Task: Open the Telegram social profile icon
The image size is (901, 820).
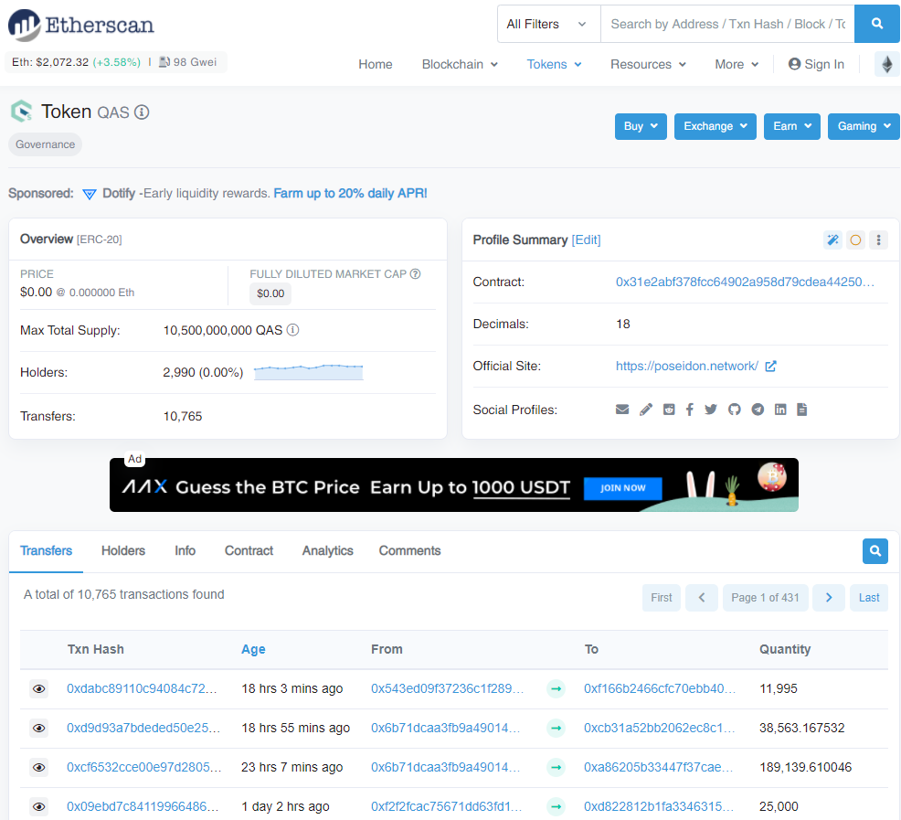Action: click(x=758, y=410)
